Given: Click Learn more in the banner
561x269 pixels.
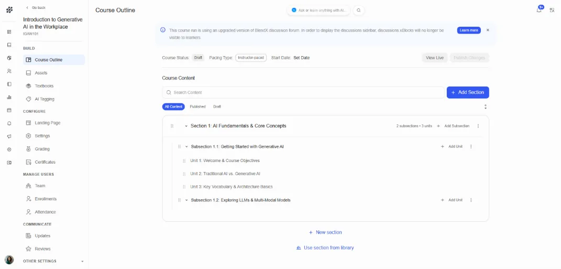Looking at the screenshot, I should (469, 30).
